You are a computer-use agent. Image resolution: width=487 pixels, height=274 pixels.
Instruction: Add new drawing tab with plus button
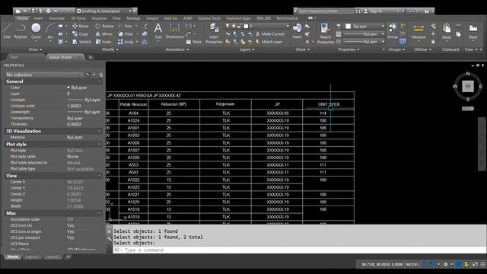point(91,57)
